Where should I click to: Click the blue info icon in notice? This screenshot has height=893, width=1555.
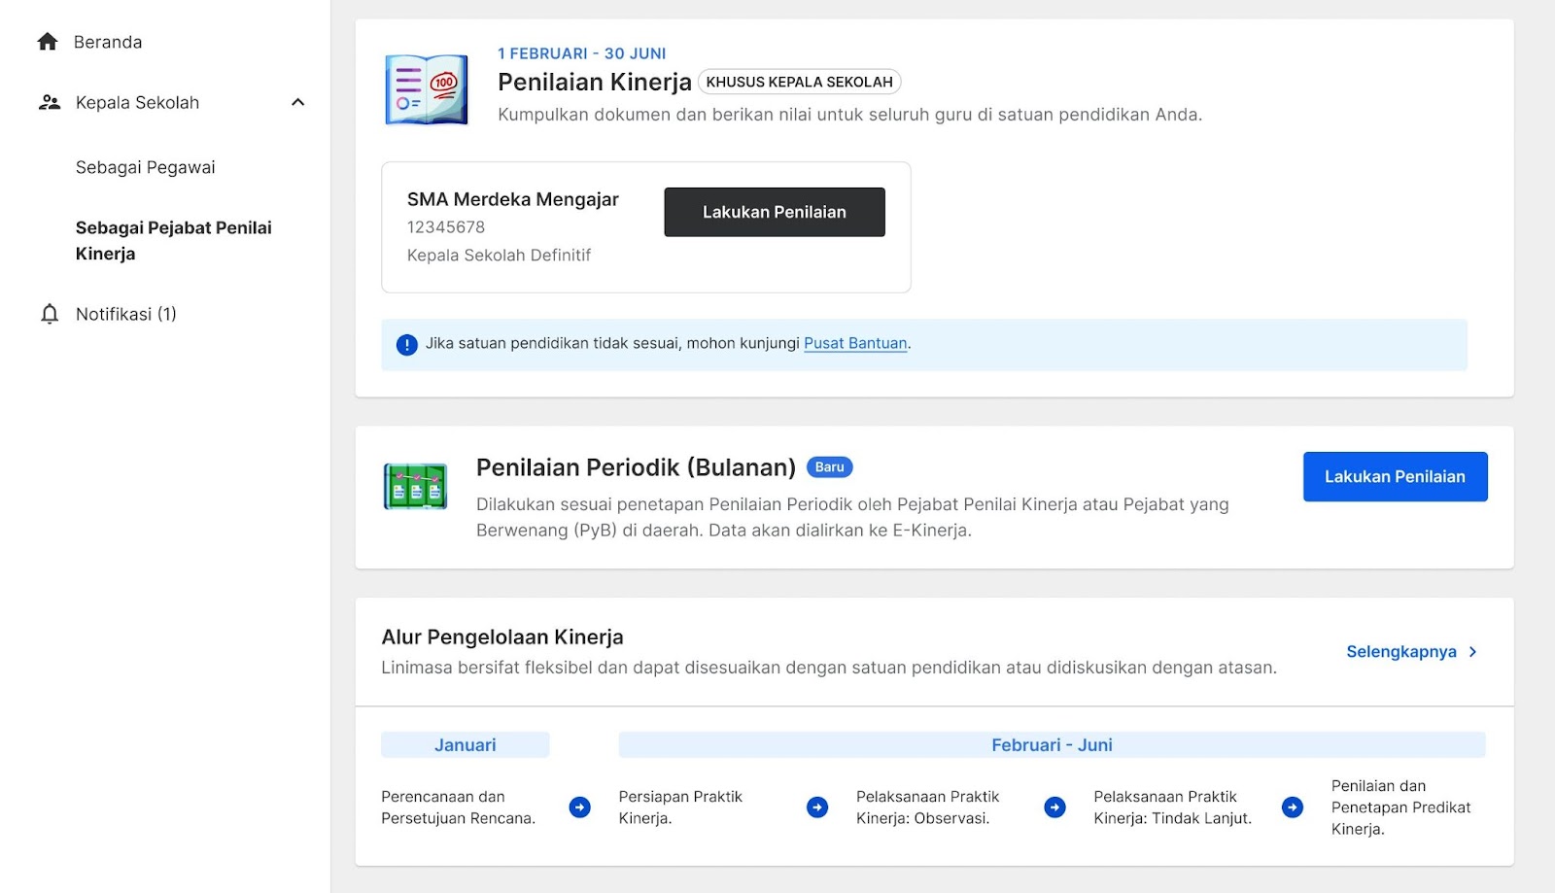[407, 345]
